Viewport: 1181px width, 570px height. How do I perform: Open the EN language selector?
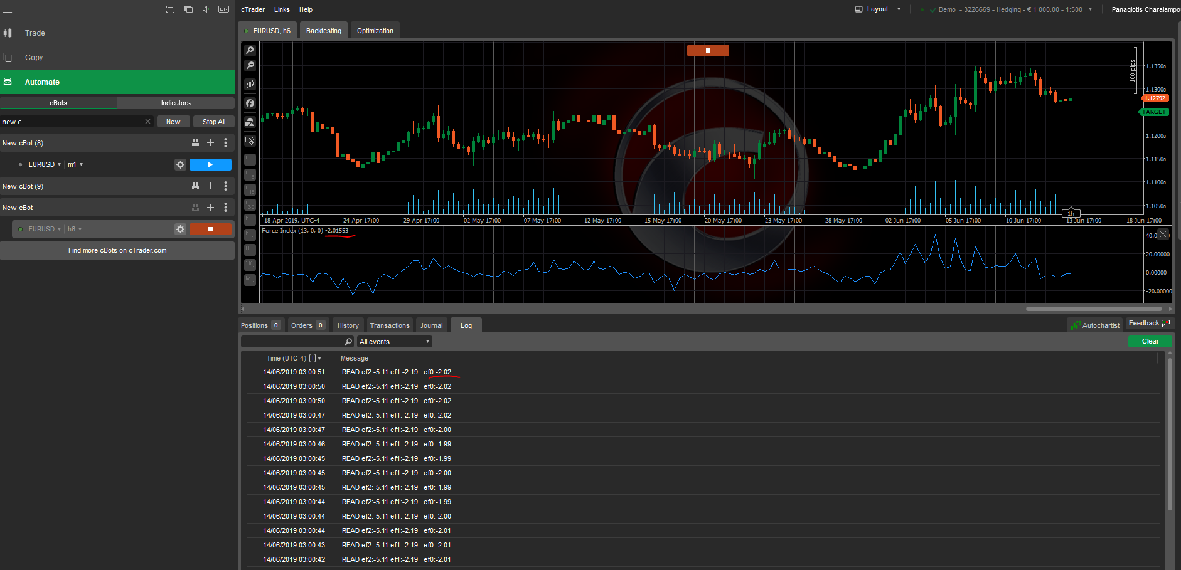pyautogui.click(x=224, y=9)
